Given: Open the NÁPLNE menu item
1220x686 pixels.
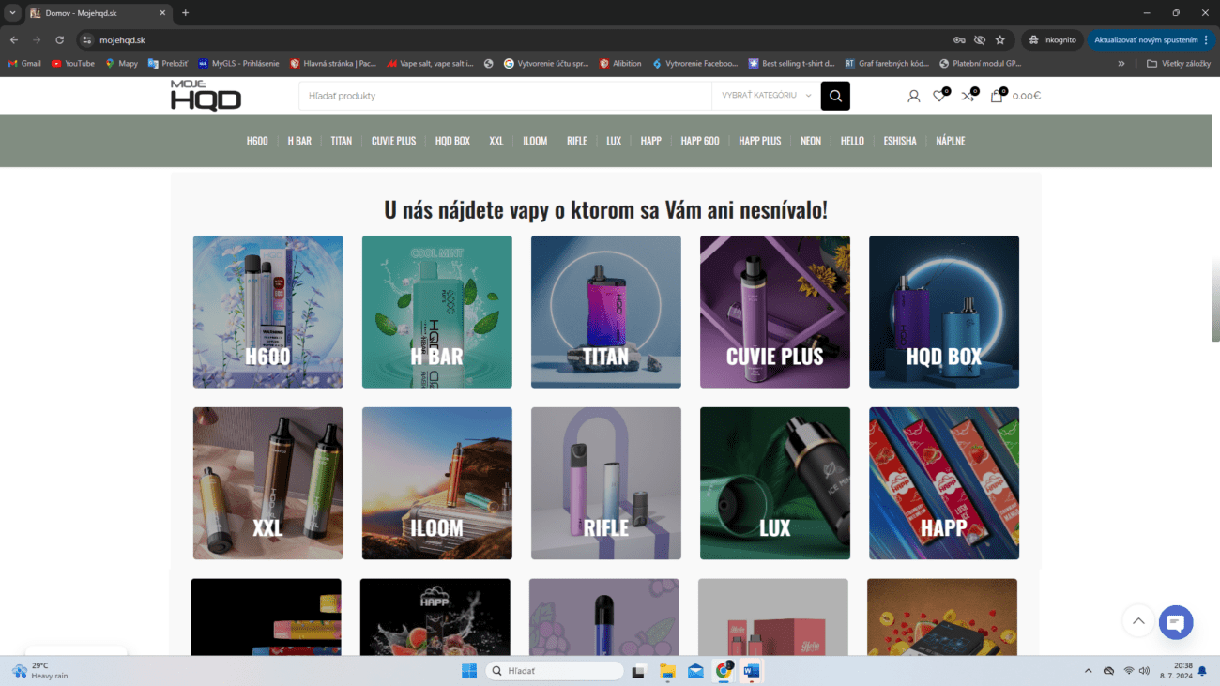Looking at the screenshot, I should tap(951, 141).
